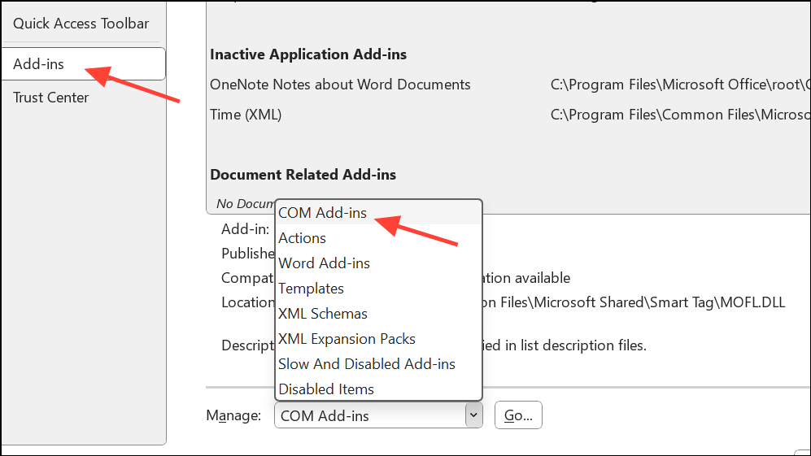Choose COM Add-ins from the dropdown list
Image resolution: width=811 pixels, height=456 pixels.
(323, 213)
